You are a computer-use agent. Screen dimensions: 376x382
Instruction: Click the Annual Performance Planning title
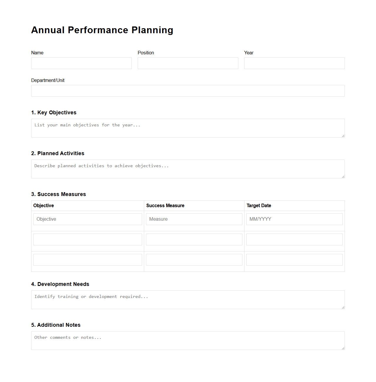102,30
